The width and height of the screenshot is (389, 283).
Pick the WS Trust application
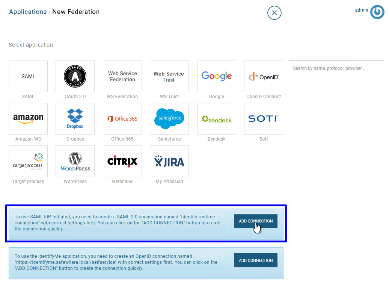tap(169, 76)
